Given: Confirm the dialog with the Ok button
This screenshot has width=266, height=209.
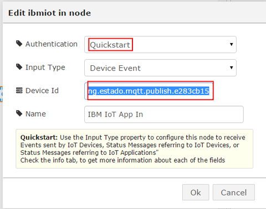Looking at the screenshot, I should (x=196, y=192).
